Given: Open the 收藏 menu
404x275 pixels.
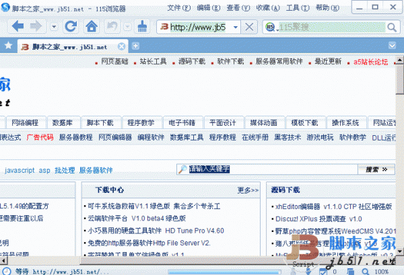Looking at the screenshot, I should tap(268, 7).
